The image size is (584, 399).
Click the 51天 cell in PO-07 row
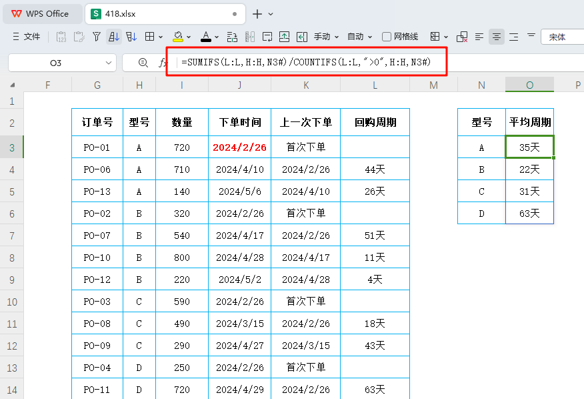[375, 236]
